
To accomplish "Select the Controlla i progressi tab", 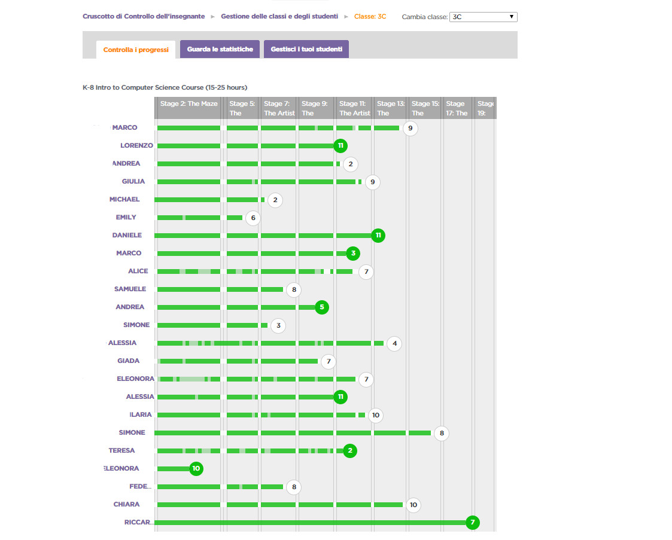I will click(x=136, y=50).
